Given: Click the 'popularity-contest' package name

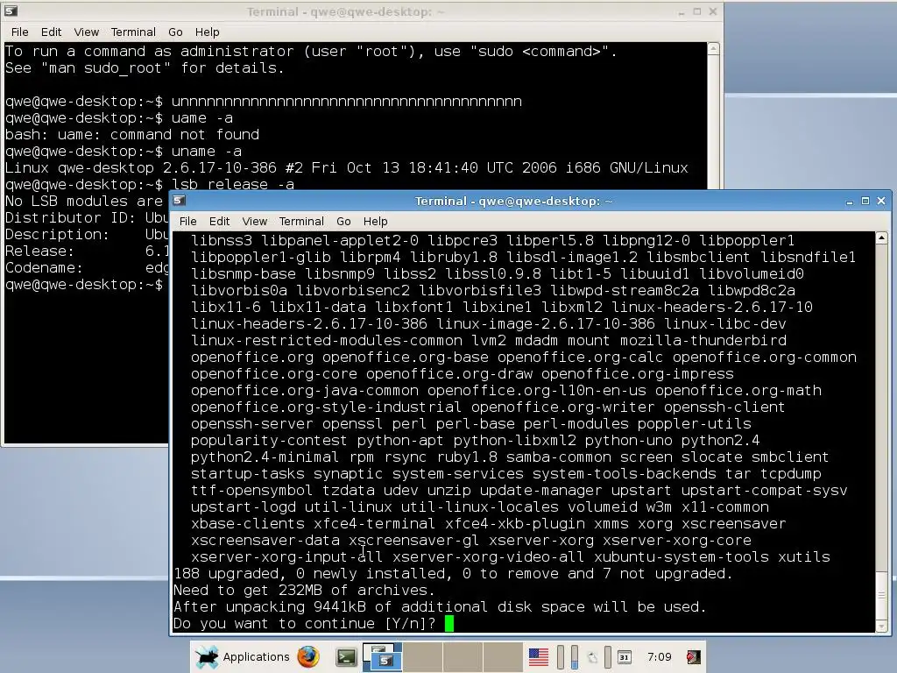Looking at the screenshot, I should [269, 440].
